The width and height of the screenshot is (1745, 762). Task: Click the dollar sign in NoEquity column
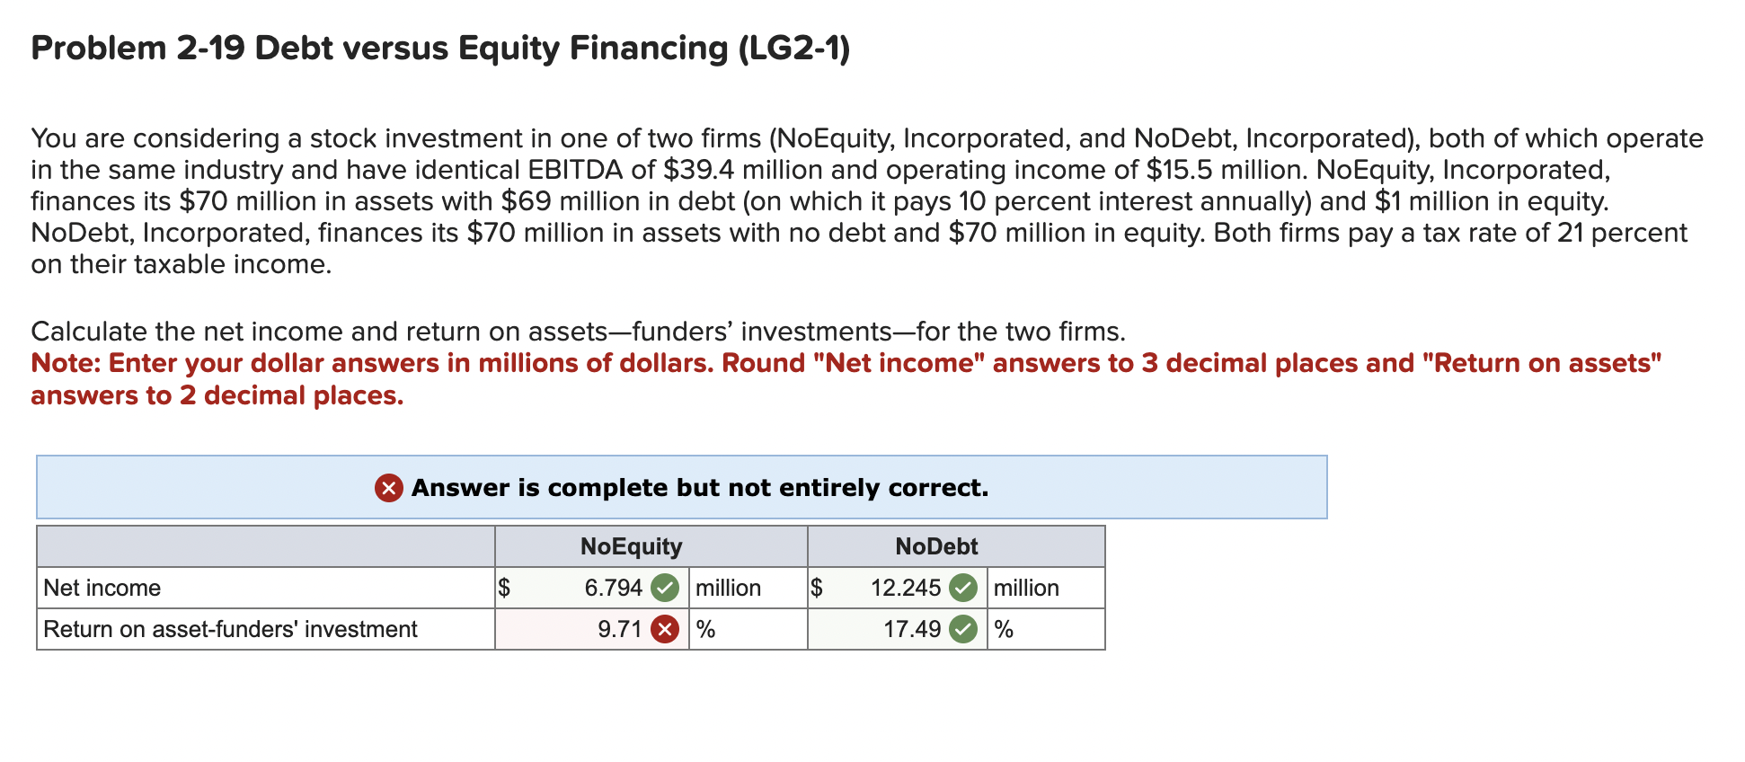[504, 588]
